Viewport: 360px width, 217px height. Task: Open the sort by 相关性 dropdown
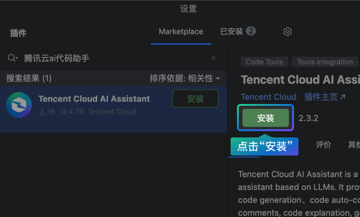[185, 79]
